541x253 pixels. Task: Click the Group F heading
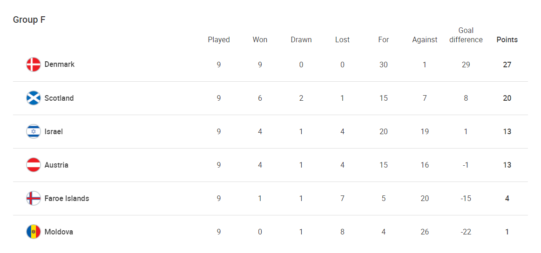[29, 19]
